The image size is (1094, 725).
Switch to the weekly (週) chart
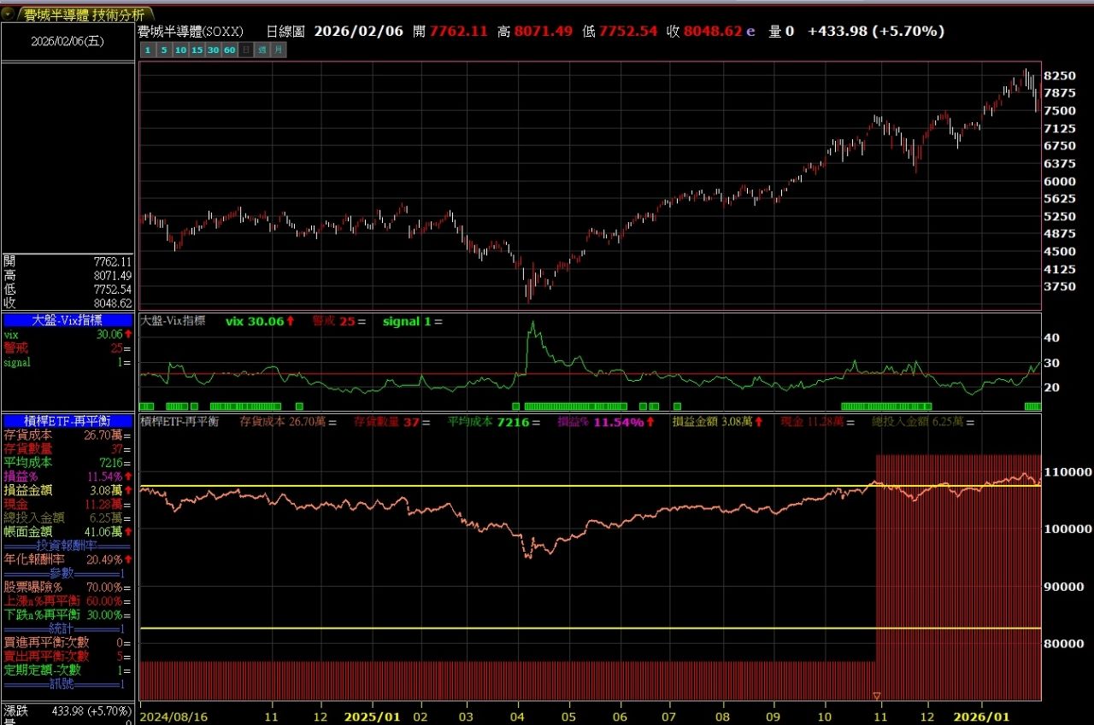click(x=262, y=50)
